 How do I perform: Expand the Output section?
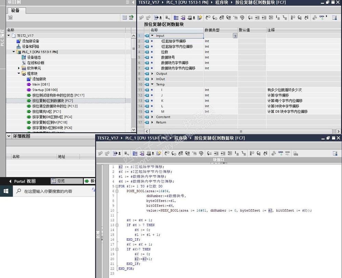[152, 74]
